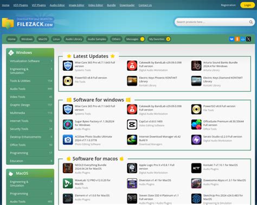Click the Serato Studio icon
Screen dimensions: 257x205
click(196, 140)
